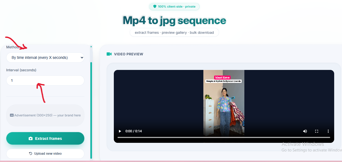Click the reload icon on Upload new video
The width and height of the screenshot is (342, 162).
30,153
